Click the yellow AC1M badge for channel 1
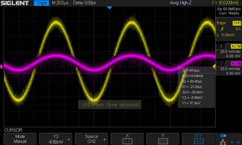Screen dimensions: 242x145 (x=236, y=46)
